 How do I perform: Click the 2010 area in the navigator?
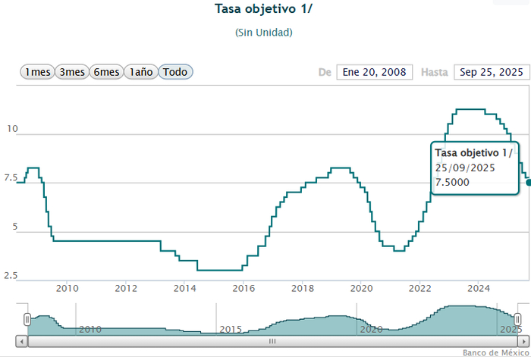coord(90,329)
